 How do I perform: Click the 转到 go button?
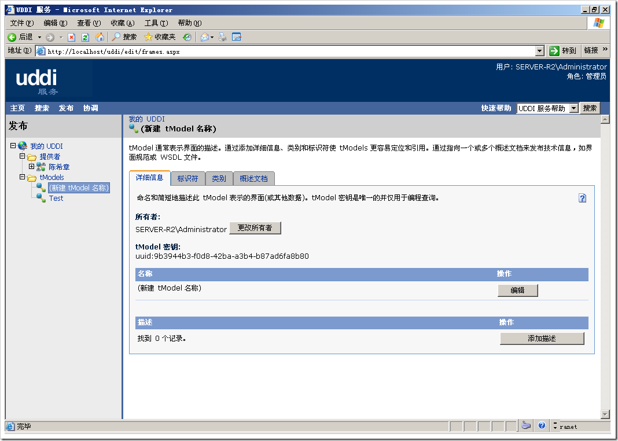coord(562,50)
